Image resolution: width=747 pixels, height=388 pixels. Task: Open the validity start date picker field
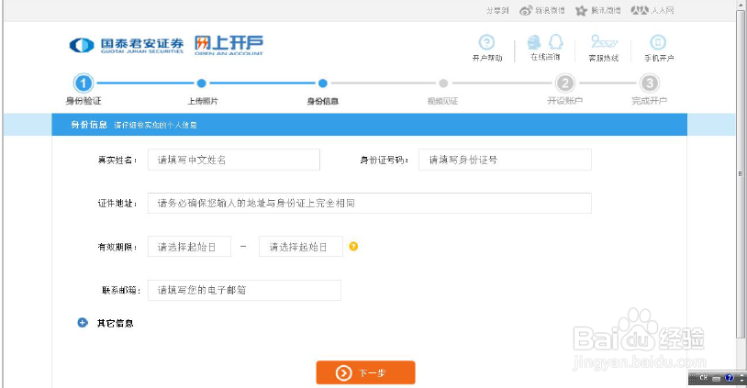coord(189,247)
